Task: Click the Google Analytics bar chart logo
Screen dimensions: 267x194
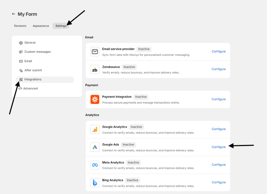Action: pos(95,129)
